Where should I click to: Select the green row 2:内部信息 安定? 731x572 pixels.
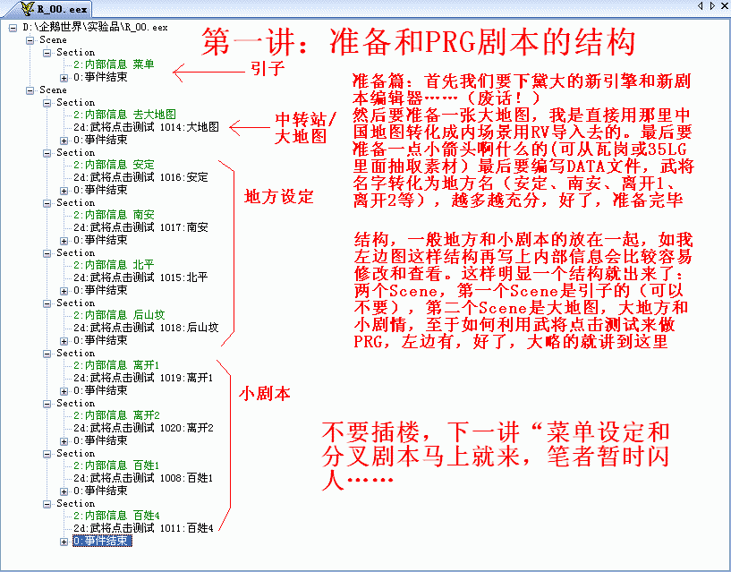pos(114,165)
